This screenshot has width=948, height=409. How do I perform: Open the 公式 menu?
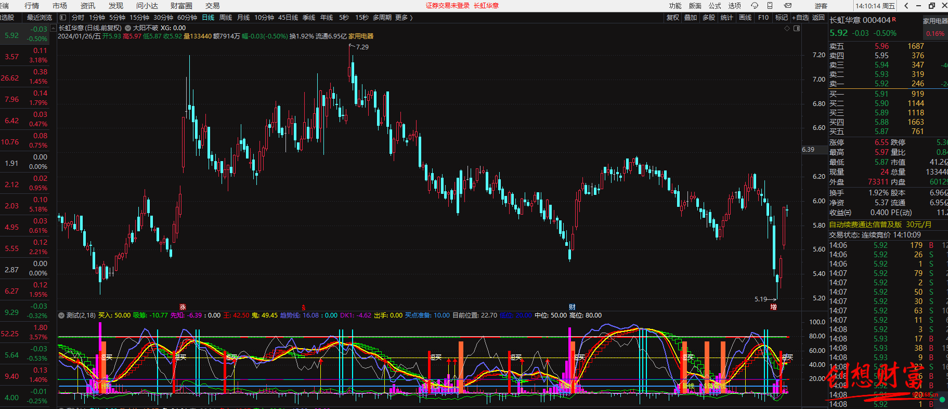click(x=715, y=6)
